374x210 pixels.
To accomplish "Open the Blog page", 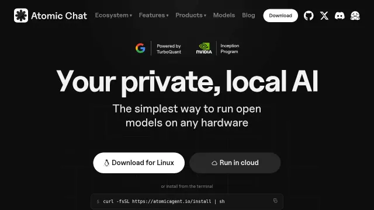I will click(x=248, y=16).
